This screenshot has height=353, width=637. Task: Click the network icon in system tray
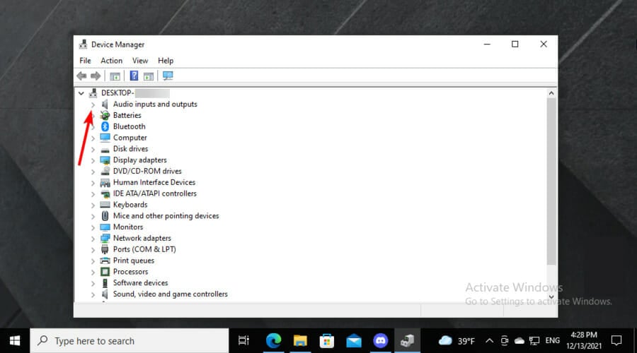pyautogui.click(x=534, y=341)
